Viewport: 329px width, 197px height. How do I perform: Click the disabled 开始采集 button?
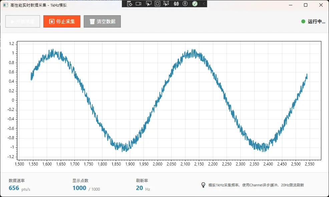[23, 22]
